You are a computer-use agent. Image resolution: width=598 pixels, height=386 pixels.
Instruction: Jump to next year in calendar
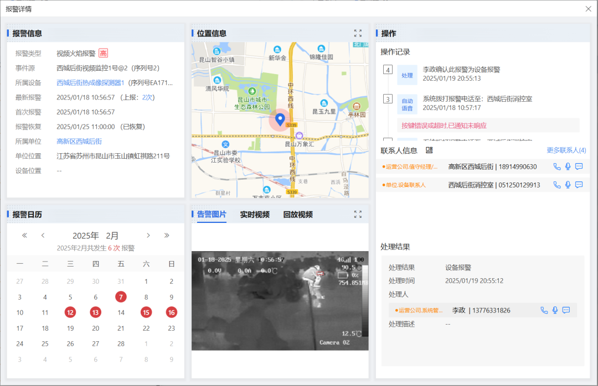pos(167,236)
